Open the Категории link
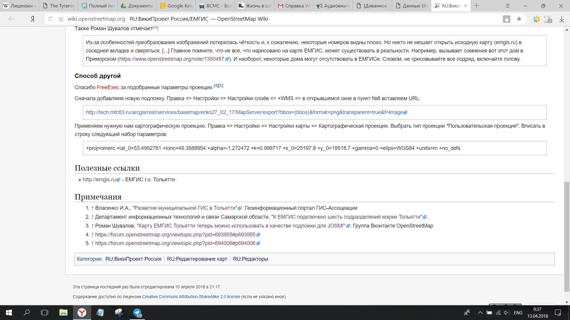Screen dimensions: 570x320 click(89, 259)
